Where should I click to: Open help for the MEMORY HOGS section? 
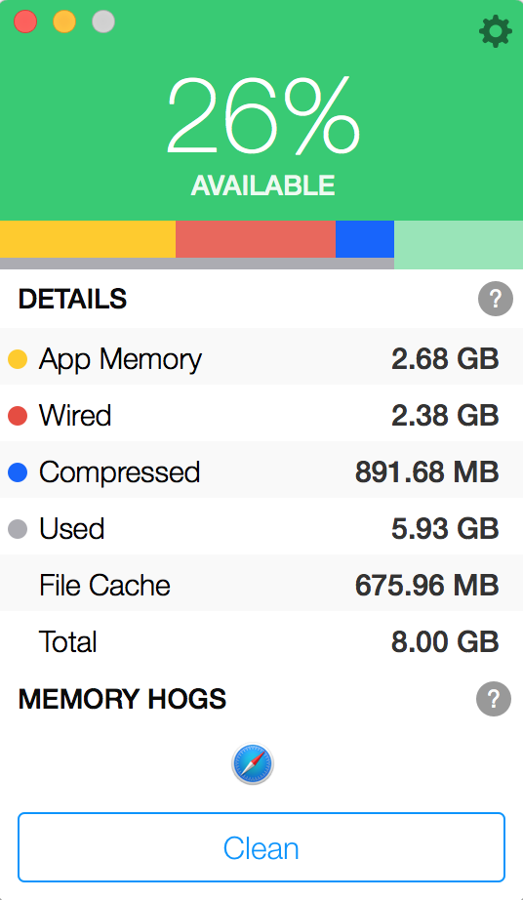(x=494, y=699)
